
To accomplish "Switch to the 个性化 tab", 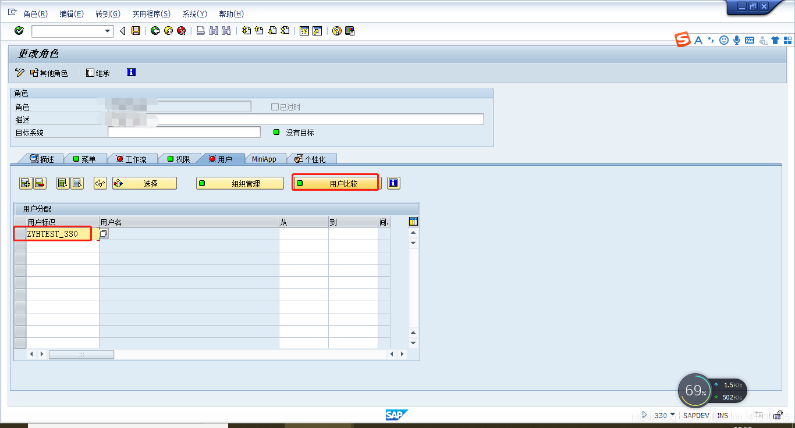I will (x=310, y=159).
